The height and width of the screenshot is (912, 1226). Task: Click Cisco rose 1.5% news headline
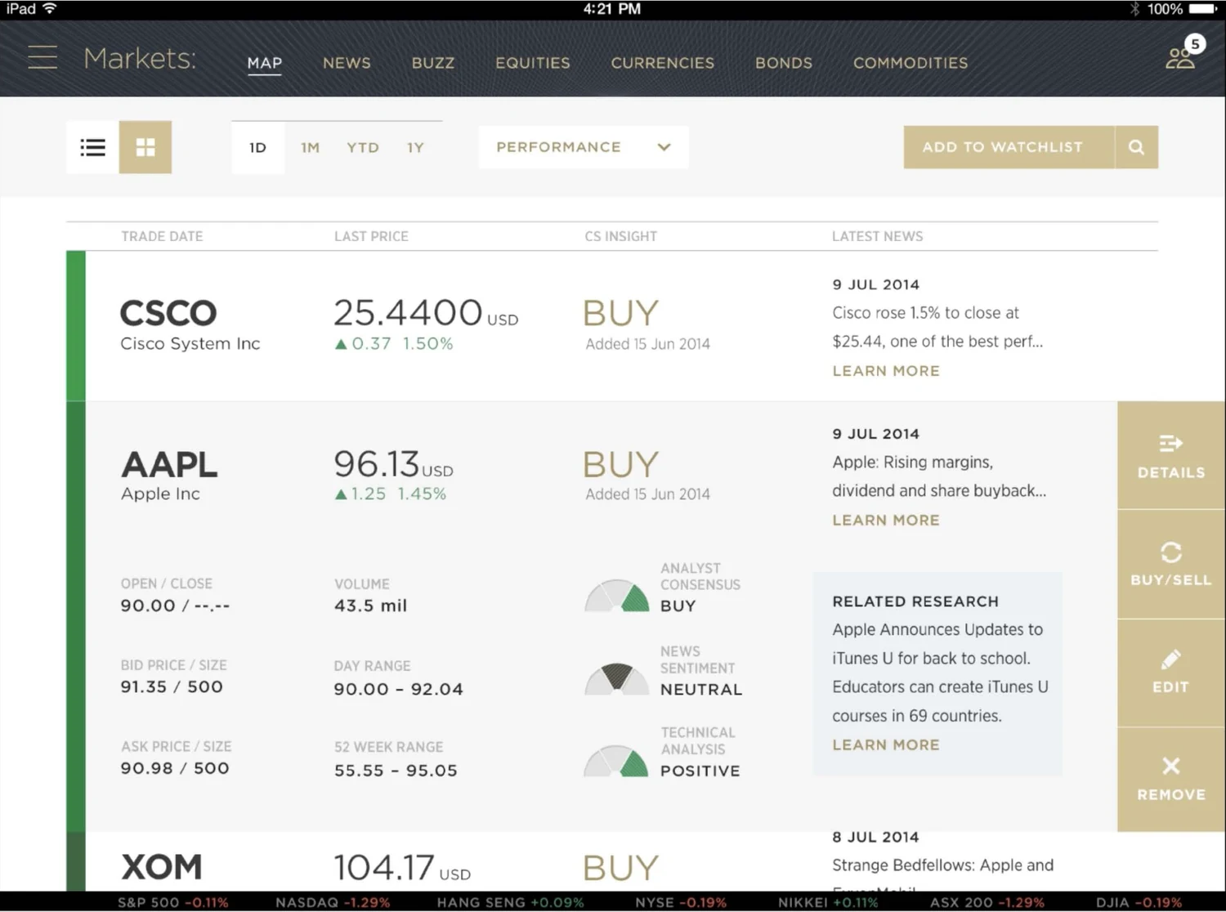pos(937,327)
